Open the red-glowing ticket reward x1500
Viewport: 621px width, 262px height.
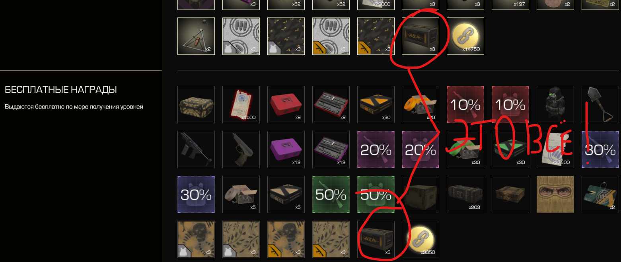tap(241, 105)
